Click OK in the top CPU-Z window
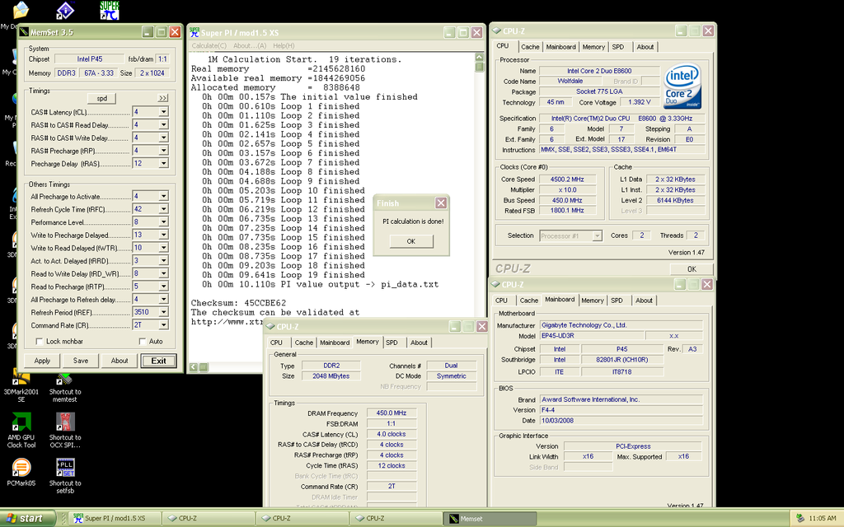Image resolution: width=844 pixels, height=527 pixels. pyautogui.click(x=692, y=269)
